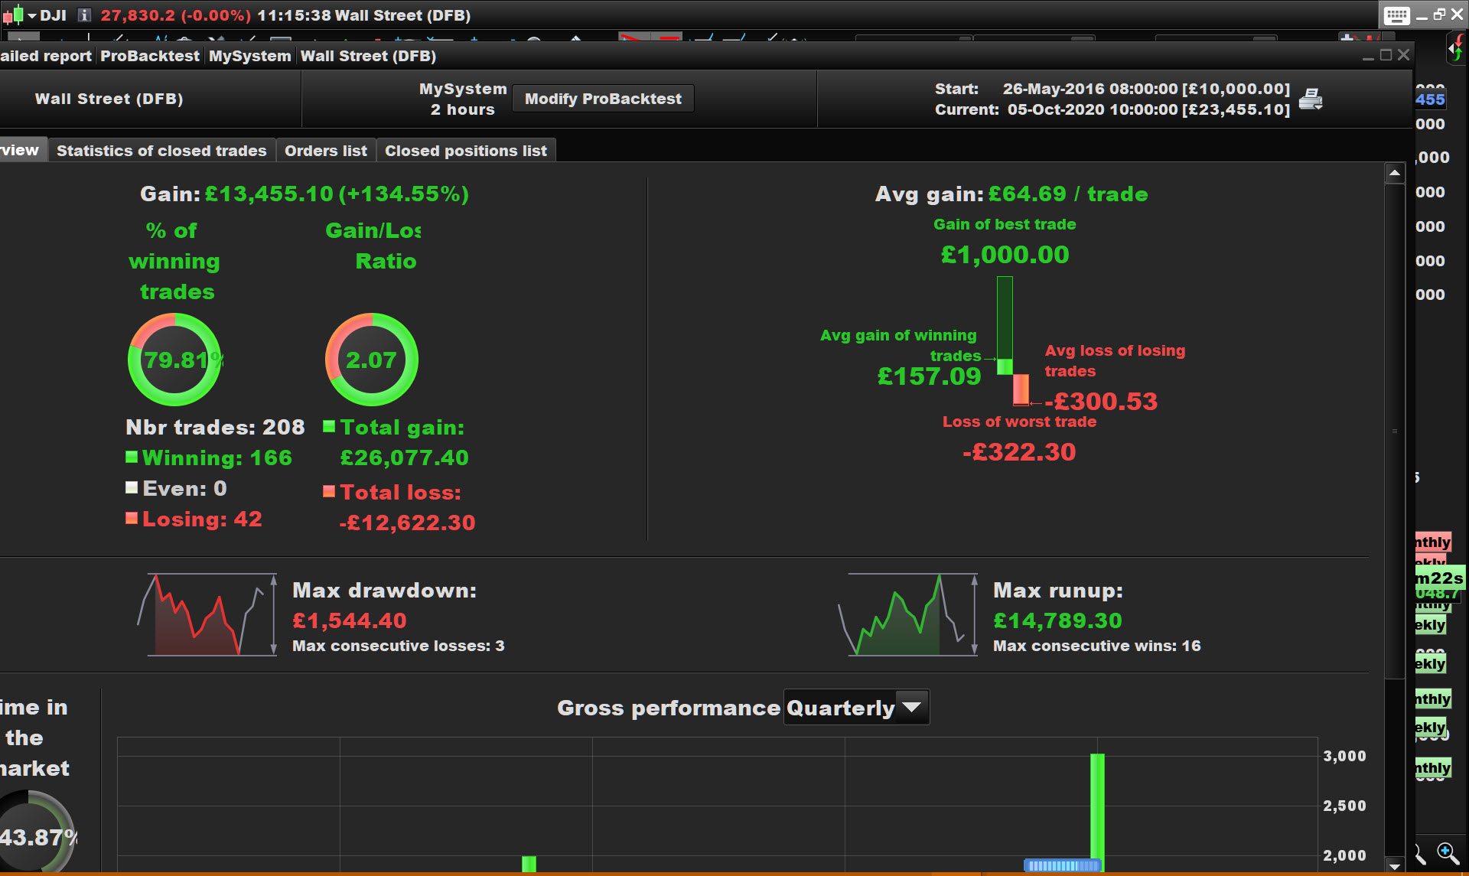Click the scrollbar up arrow in report

(x=1395, y=173)
